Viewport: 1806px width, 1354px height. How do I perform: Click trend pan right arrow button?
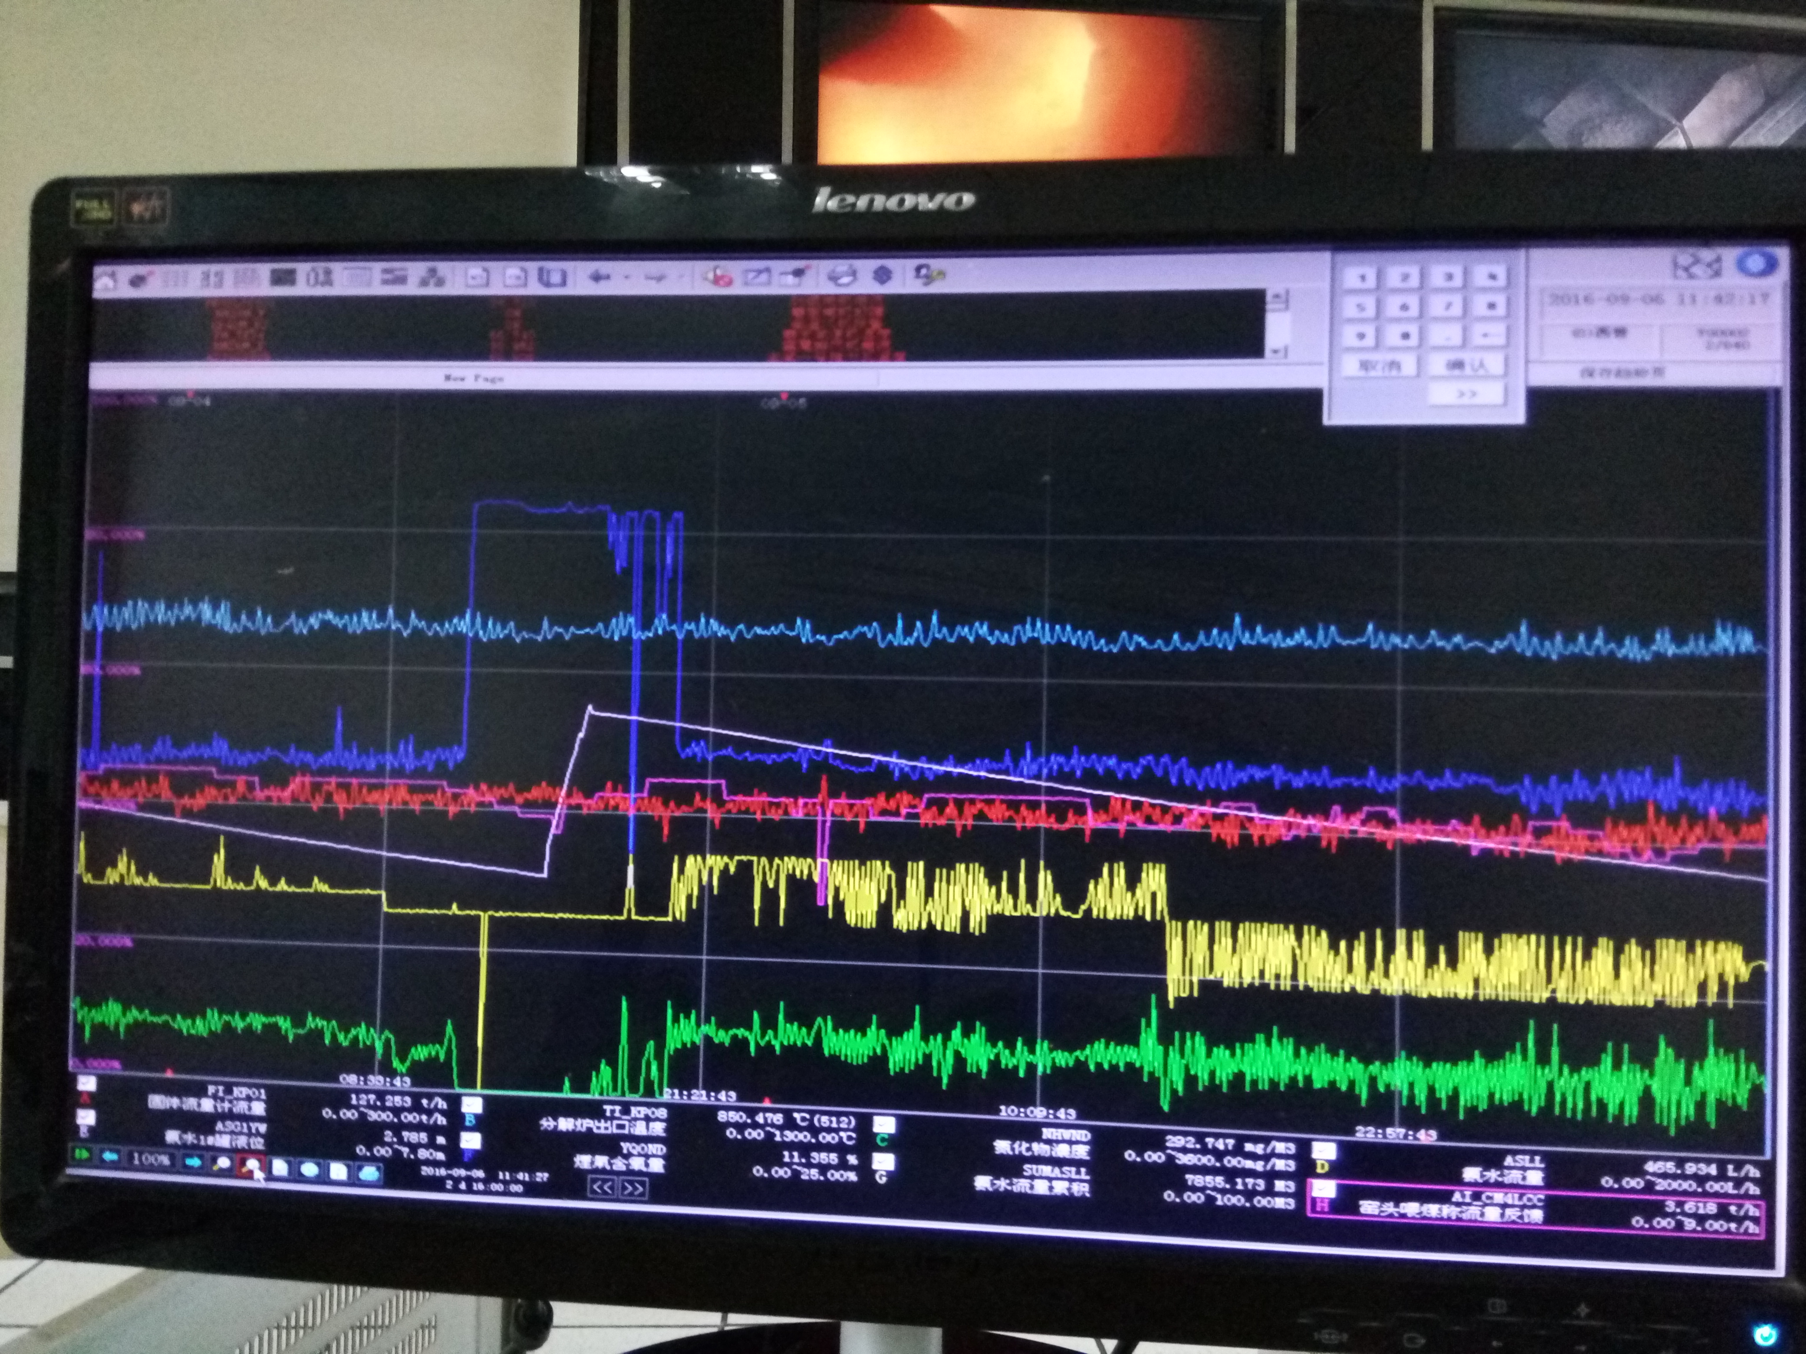194,1161
